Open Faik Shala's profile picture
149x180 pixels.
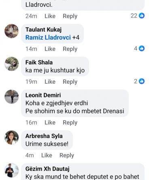(12, 64)
